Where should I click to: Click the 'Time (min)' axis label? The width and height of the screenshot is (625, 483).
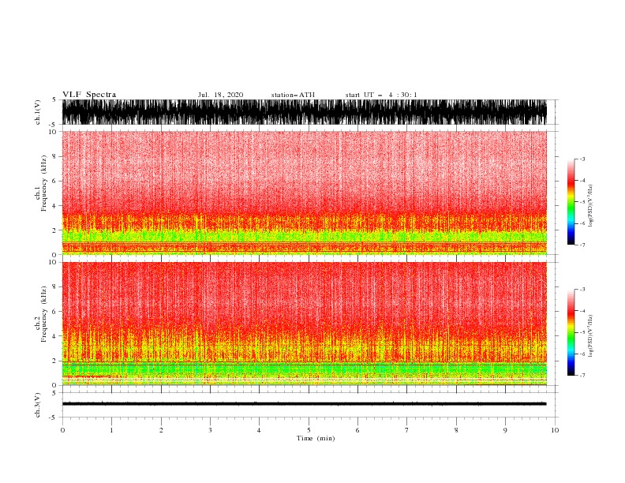[316, 438]
